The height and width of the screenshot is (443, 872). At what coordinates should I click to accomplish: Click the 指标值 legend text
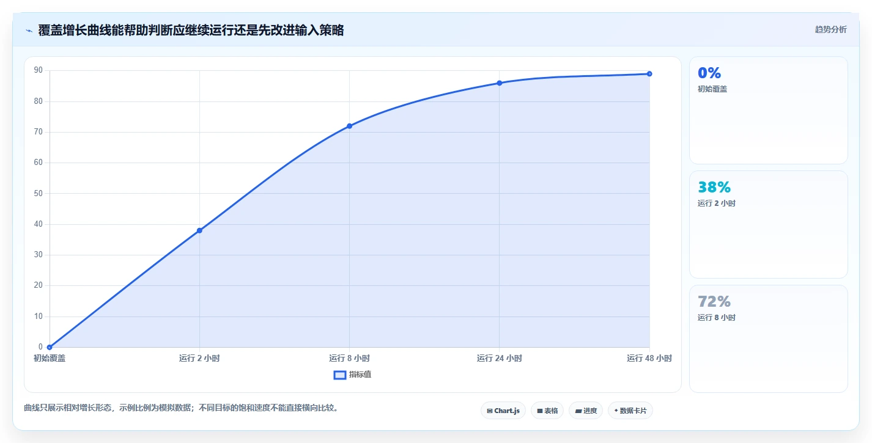tap(360, 375)
